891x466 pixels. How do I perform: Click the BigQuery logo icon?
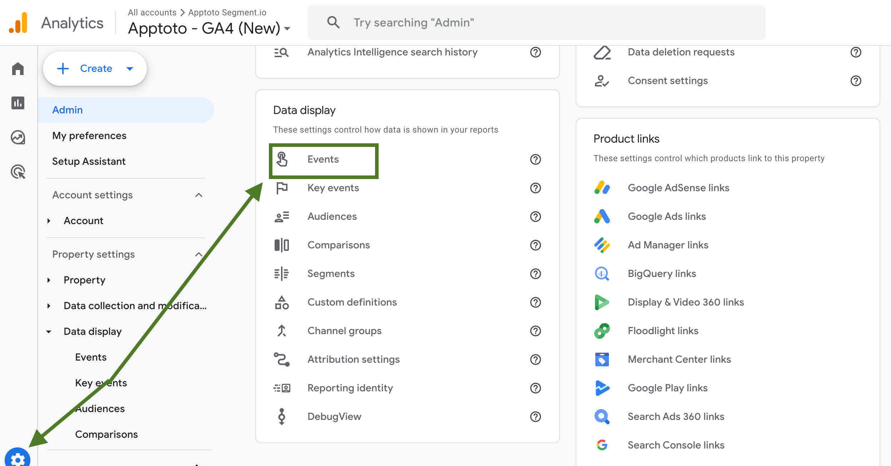pos(602,274)
